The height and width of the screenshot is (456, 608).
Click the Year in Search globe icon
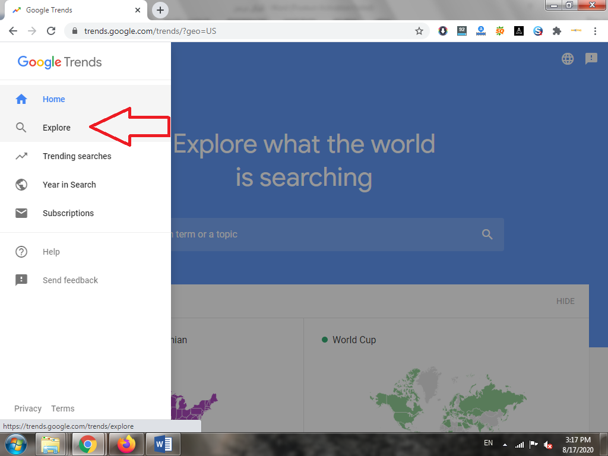pos(21,185)
